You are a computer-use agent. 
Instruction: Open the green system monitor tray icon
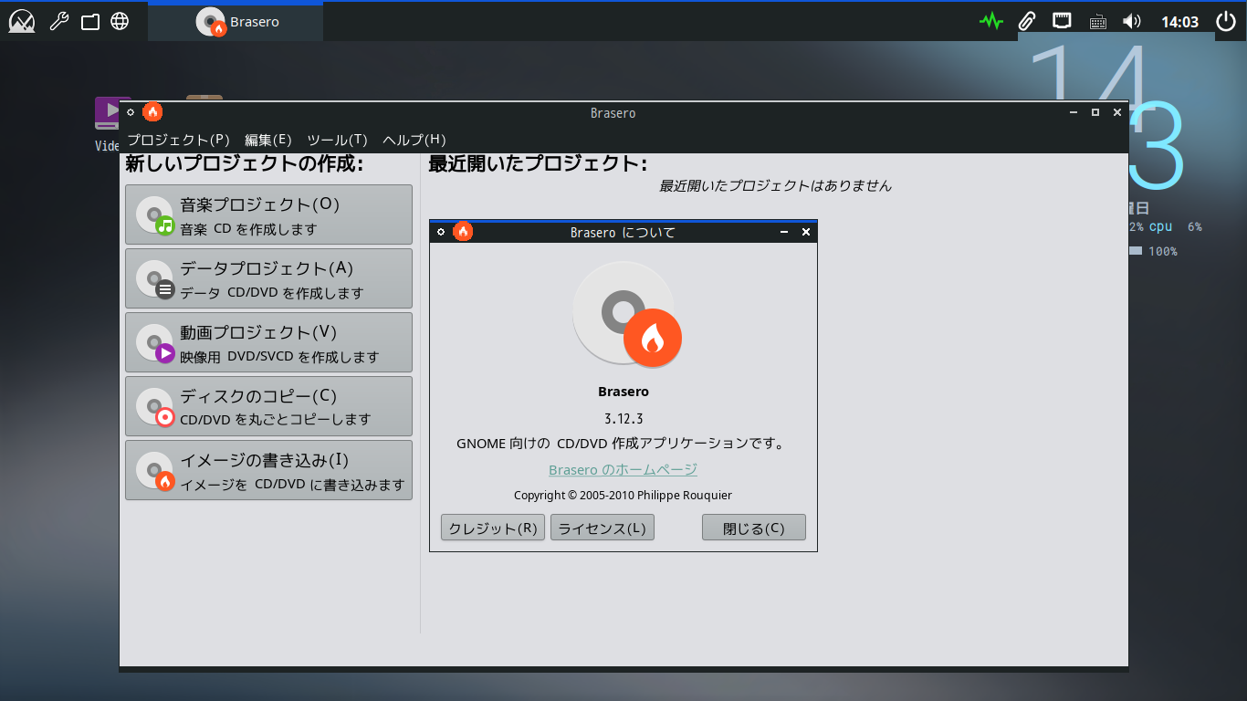(991, 21)
